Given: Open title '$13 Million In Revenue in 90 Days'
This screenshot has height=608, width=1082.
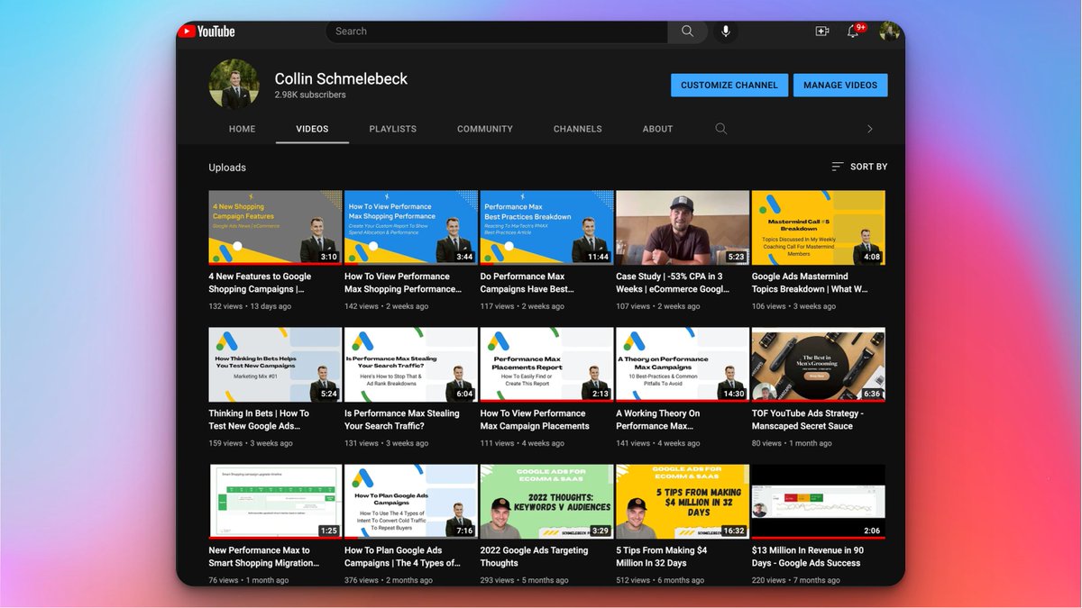Looking at the screenshot, I should coord(806,557).
